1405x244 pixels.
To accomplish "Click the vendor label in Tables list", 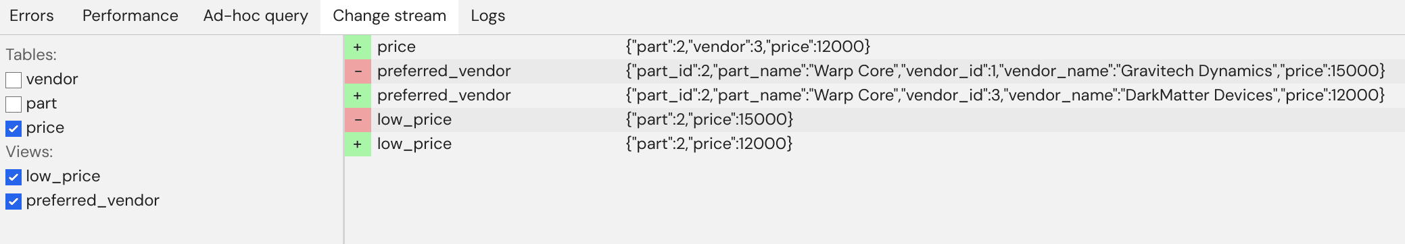I will [52, 80].
